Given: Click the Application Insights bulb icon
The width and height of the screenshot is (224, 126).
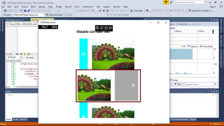Looking at the screenshot, I should [x=190, y=11].
